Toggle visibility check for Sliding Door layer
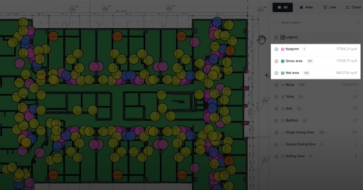This screenshot has width=363, height=190. click(276, 156)
